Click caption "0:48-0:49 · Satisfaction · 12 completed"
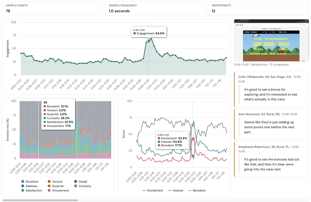This screenshot has width=311, height=202. (261, 65)
